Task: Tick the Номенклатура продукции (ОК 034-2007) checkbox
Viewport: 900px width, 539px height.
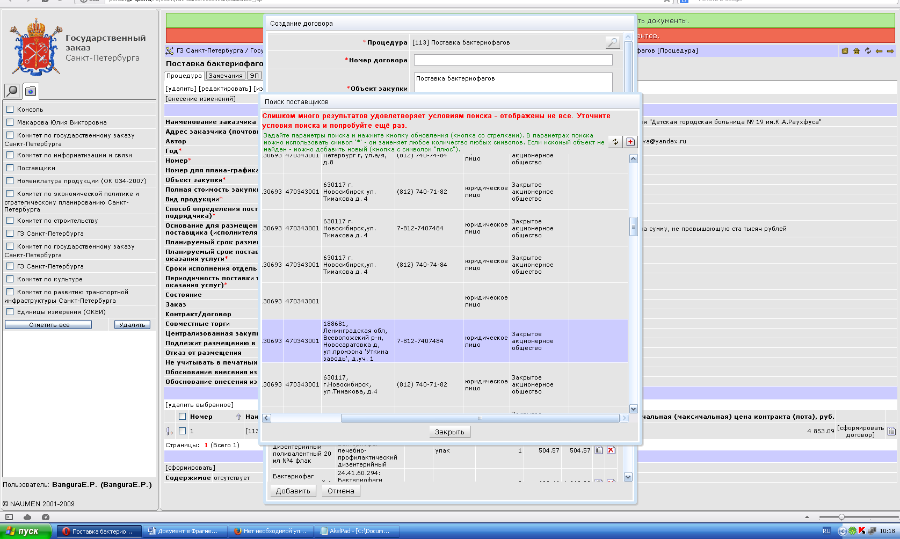Action: pyautogui.click(x=10, y=180)
